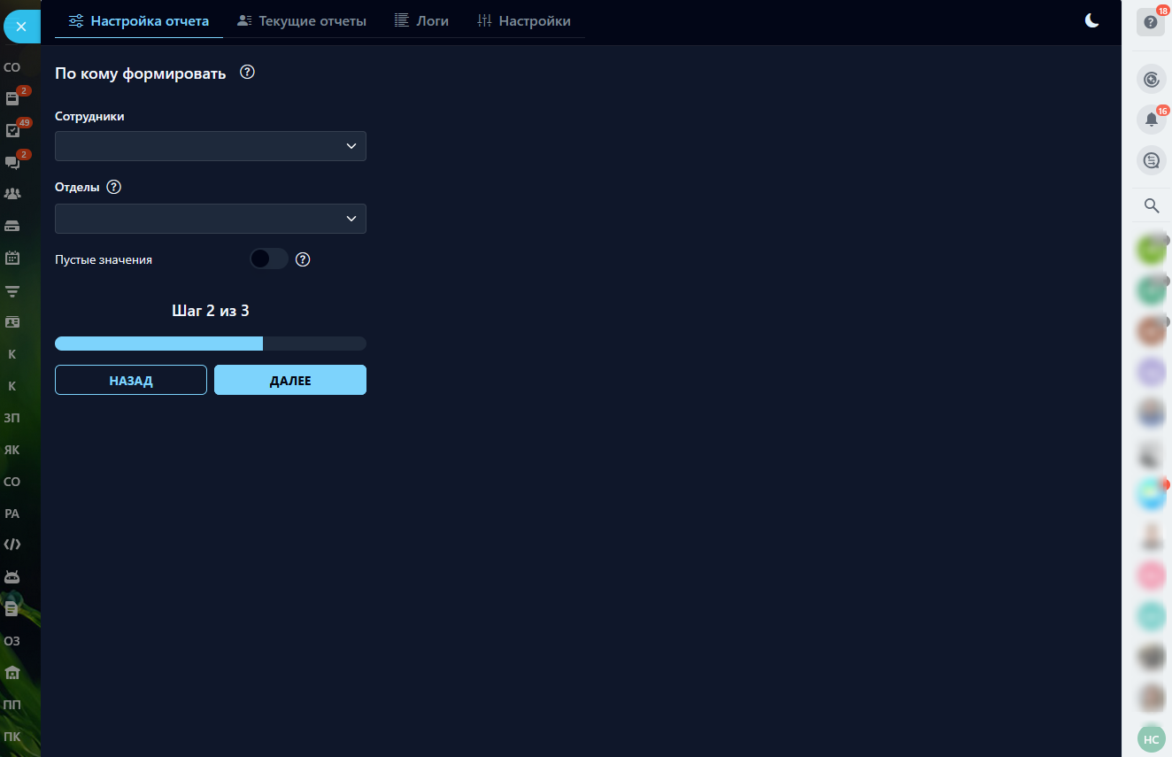Show help for Пустые значения
This screenshot has width=1172, height=757.
[x=303, y=259]
